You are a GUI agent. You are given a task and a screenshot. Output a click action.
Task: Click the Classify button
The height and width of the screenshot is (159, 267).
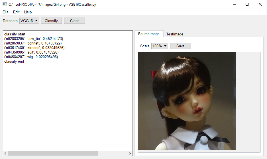pyautogui.click(x=51, y=21)
